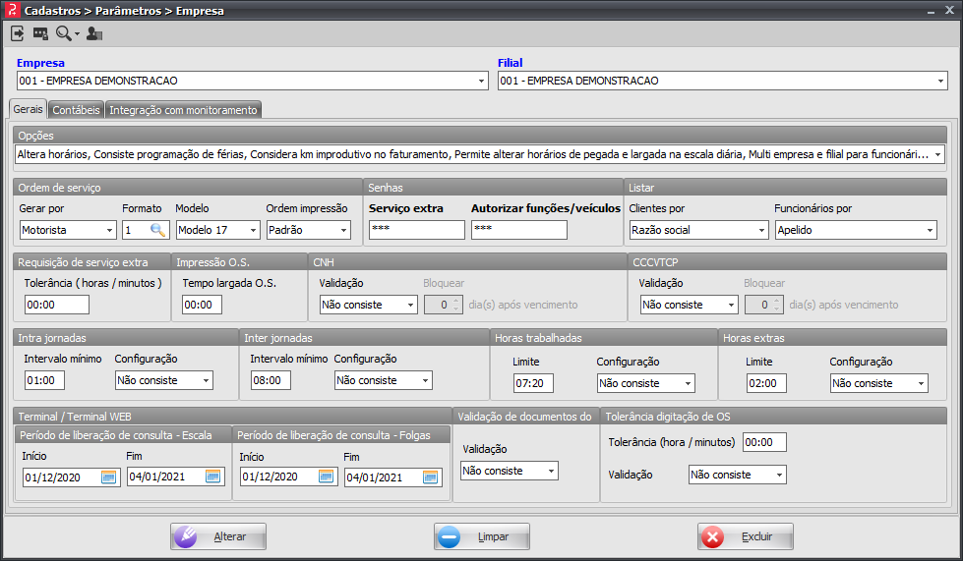Click Tolerância horas/minutos requisição field

[x=56, y=305]
